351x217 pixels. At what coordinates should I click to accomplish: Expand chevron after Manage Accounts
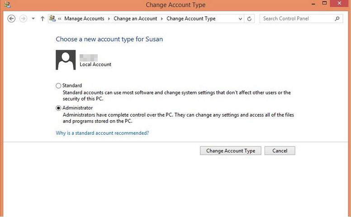[x=109, y=19]
